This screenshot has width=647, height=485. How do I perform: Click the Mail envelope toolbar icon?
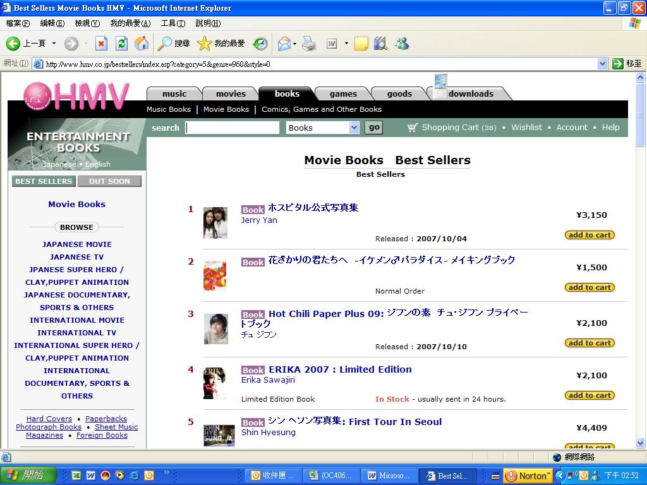coord(284,44)
